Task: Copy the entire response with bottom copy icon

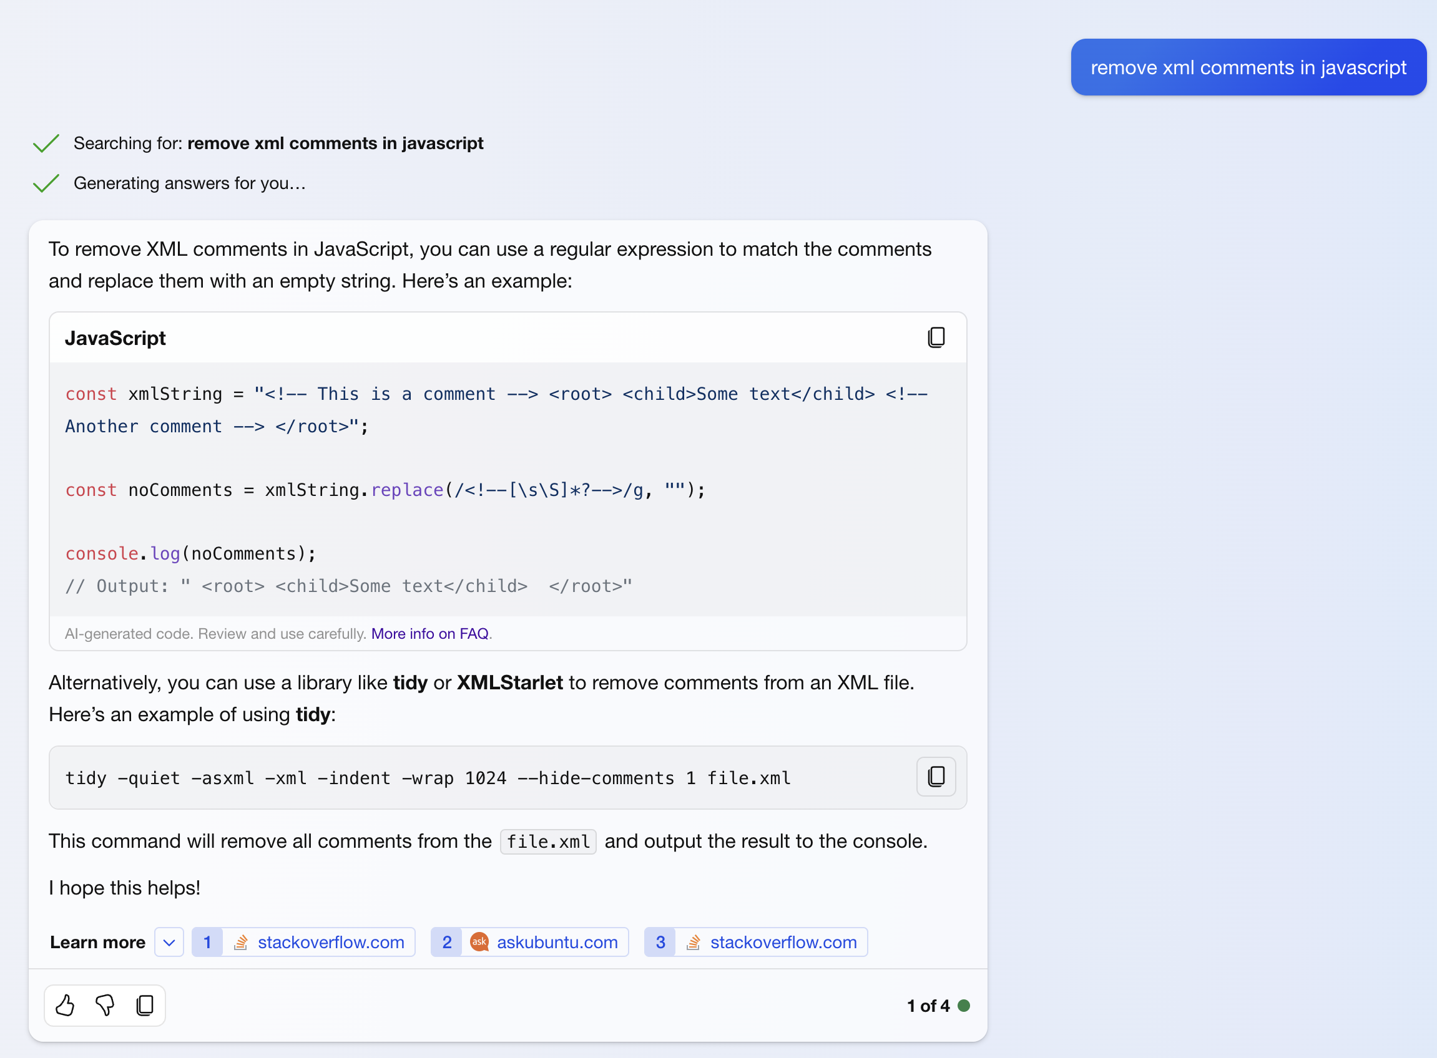Action: 145,1006
